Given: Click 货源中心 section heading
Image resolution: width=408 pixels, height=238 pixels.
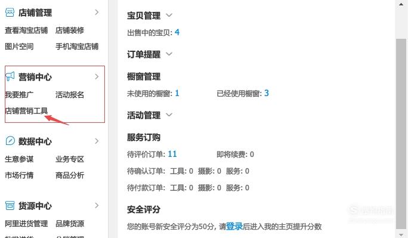Looking at the screenshot, I should coord(35,205).
